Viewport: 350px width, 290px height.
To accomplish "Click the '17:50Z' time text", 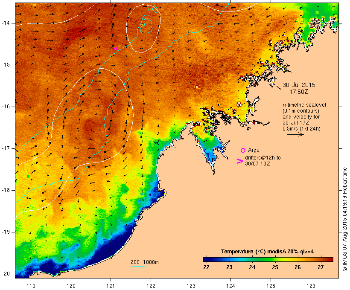I will point(299,92).
